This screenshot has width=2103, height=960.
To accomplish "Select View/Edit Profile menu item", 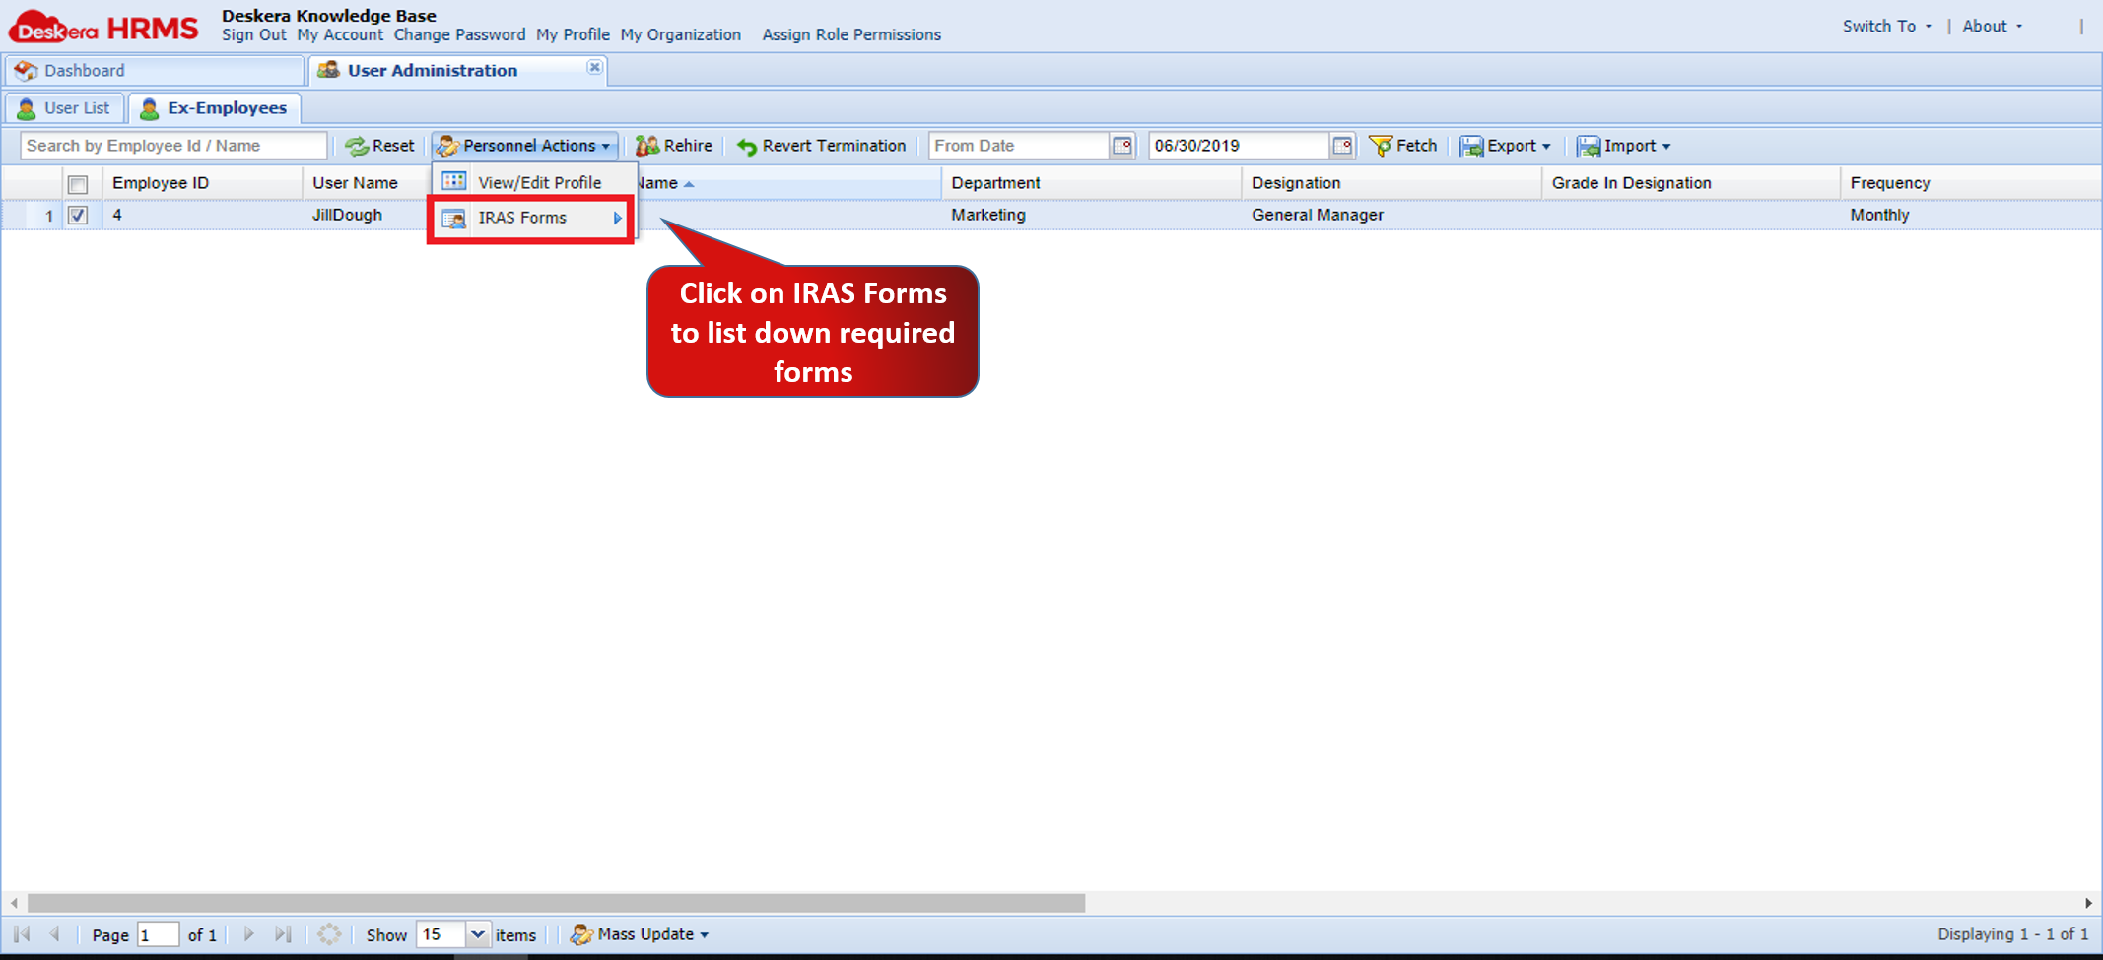I will (535, 182).
